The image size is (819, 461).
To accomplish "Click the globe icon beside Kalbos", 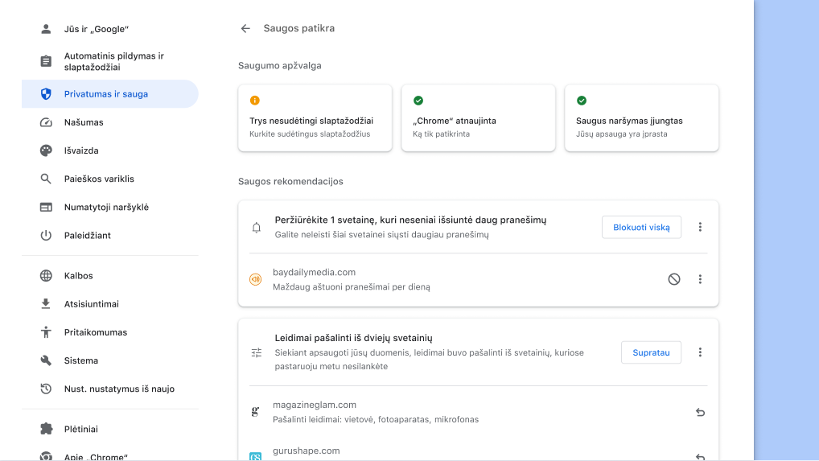I will click(x=46, y=276).
